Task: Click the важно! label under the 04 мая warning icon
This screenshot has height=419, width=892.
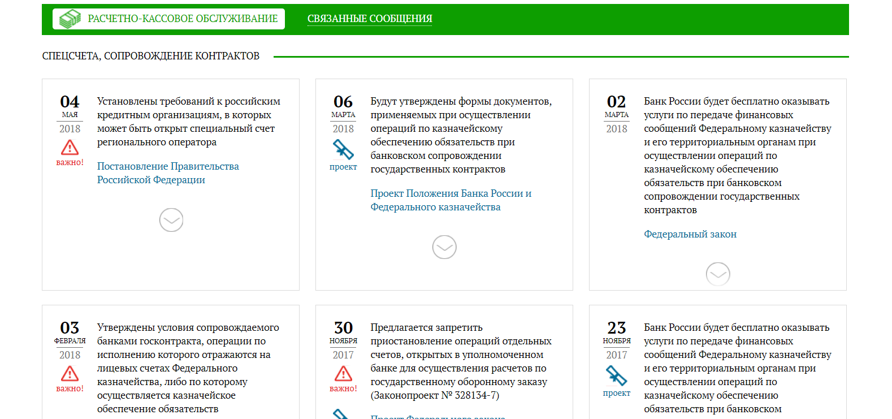Action: (x=70, y=162)
